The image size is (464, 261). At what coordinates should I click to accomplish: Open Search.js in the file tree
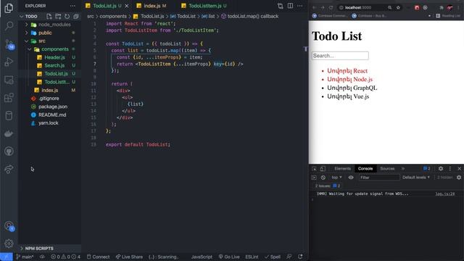(x=54, y=65)
